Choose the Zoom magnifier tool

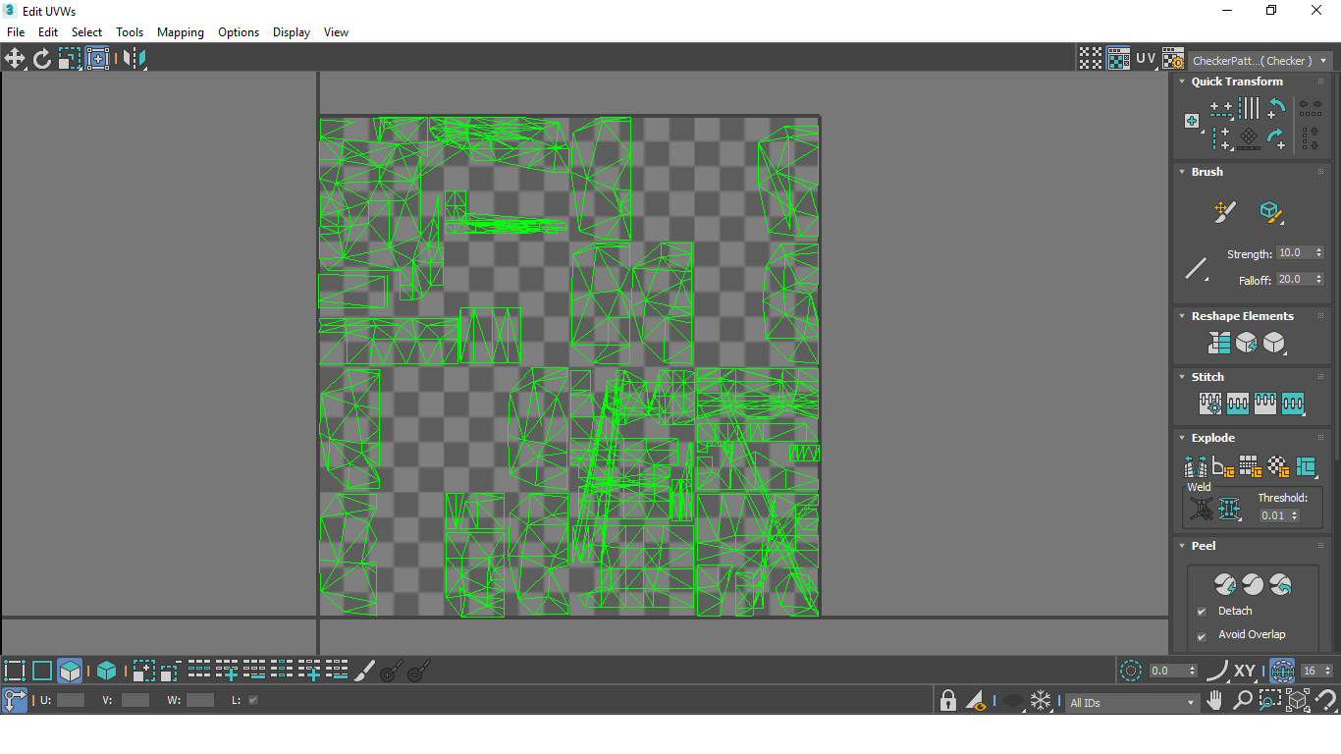(x=1243, y=701)
